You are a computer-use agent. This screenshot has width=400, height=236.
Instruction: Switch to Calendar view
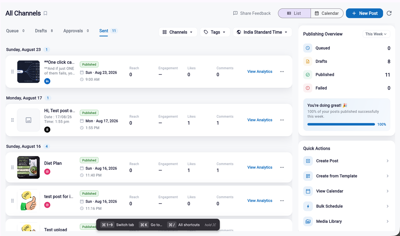(x=327, y=13)
